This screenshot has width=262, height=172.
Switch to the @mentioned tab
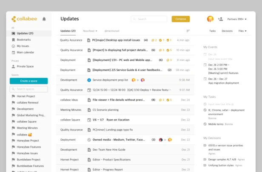(112, 31)
